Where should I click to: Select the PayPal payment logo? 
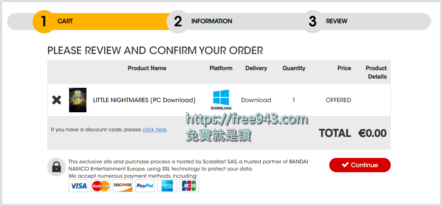tap(145, 186)
